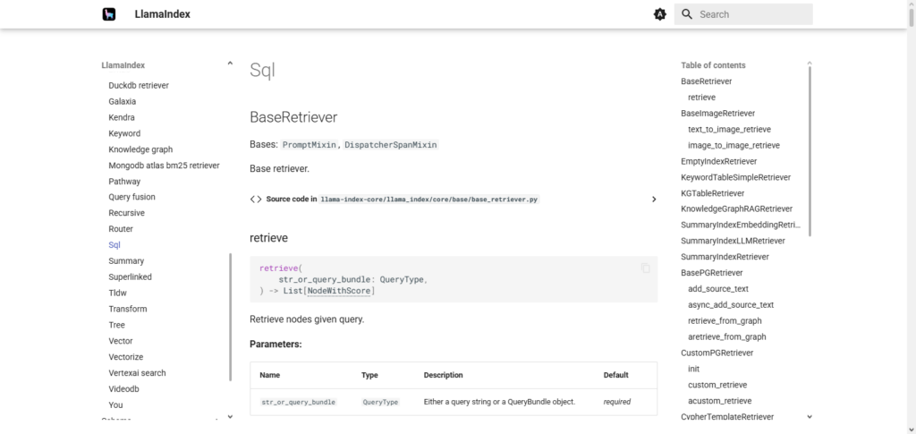
Task: Jump to add_source_text in contents
Action: [x=718, y=289]
